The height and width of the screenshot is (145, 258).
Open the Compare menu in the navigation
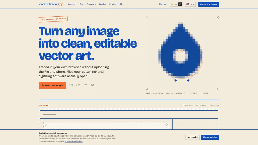(91, 4)
